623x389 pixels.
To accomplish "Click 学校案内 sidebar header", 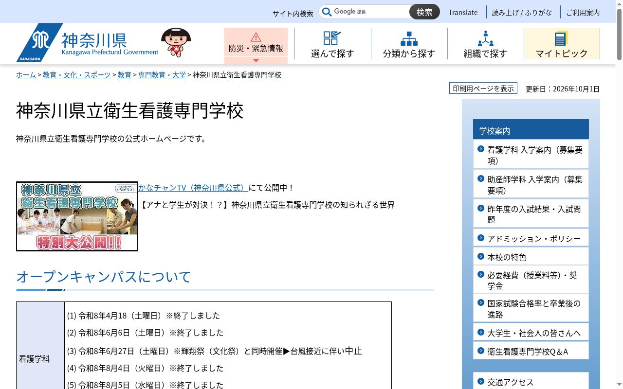I will pos(531,130).
